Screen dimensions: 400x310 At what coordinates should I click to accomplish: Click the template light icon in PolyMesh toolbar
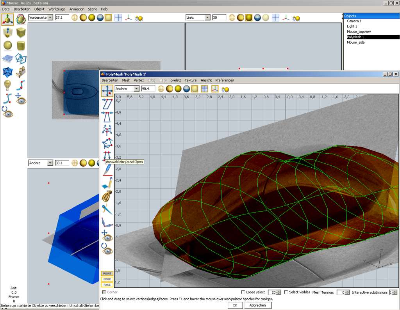(x=225, y=89)
